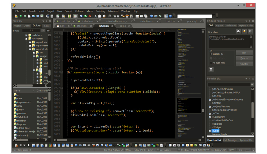Click the green refresh arrows icon
The image size is (267, 154).
(160, 16)
